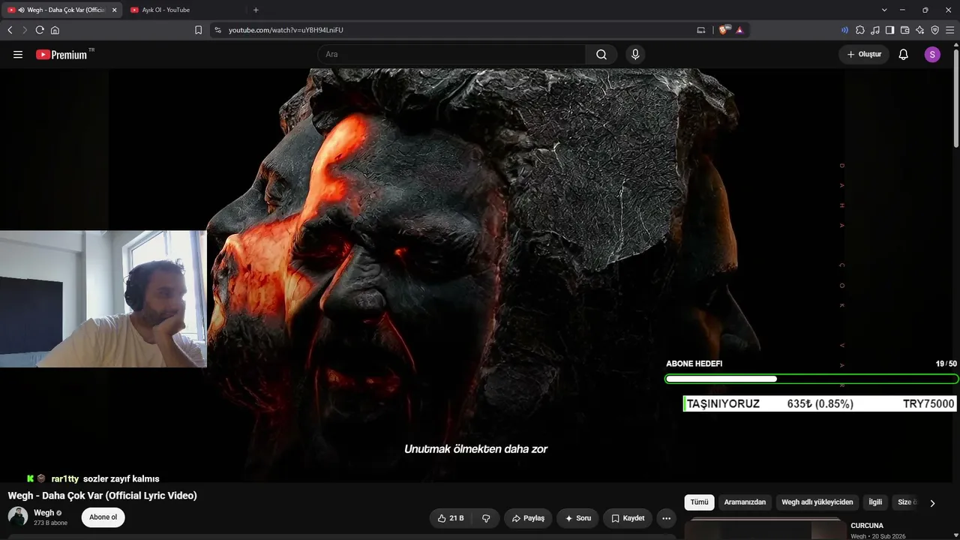Open the Brave Rewards triangle icon
This screenshot has height=540, width=960.
pos(739,30)
